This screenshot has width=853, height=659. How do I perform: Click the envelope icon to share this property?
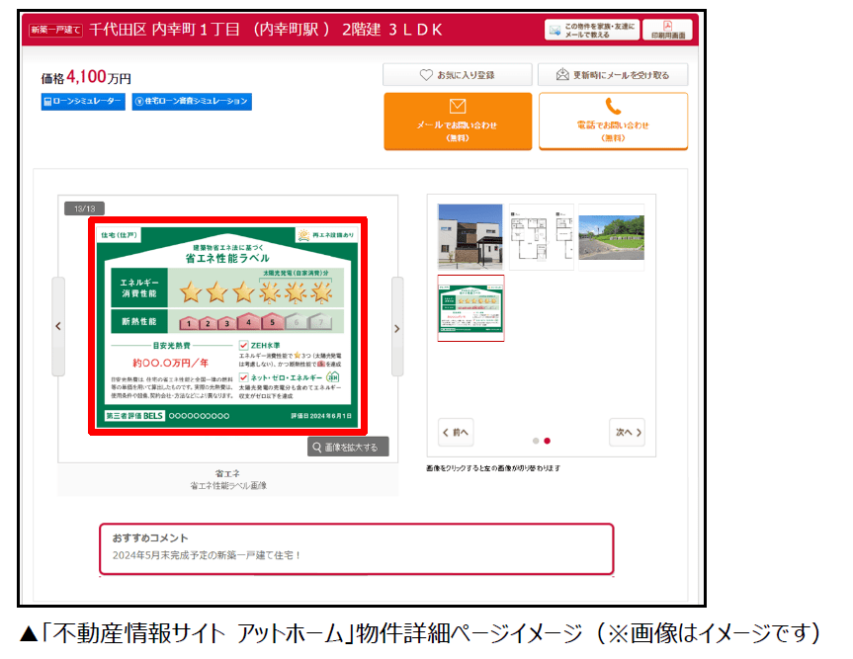coord(554,29)
